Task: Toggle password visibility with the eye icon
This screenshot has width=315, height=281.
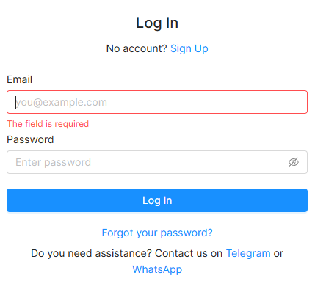Action: 294,162
